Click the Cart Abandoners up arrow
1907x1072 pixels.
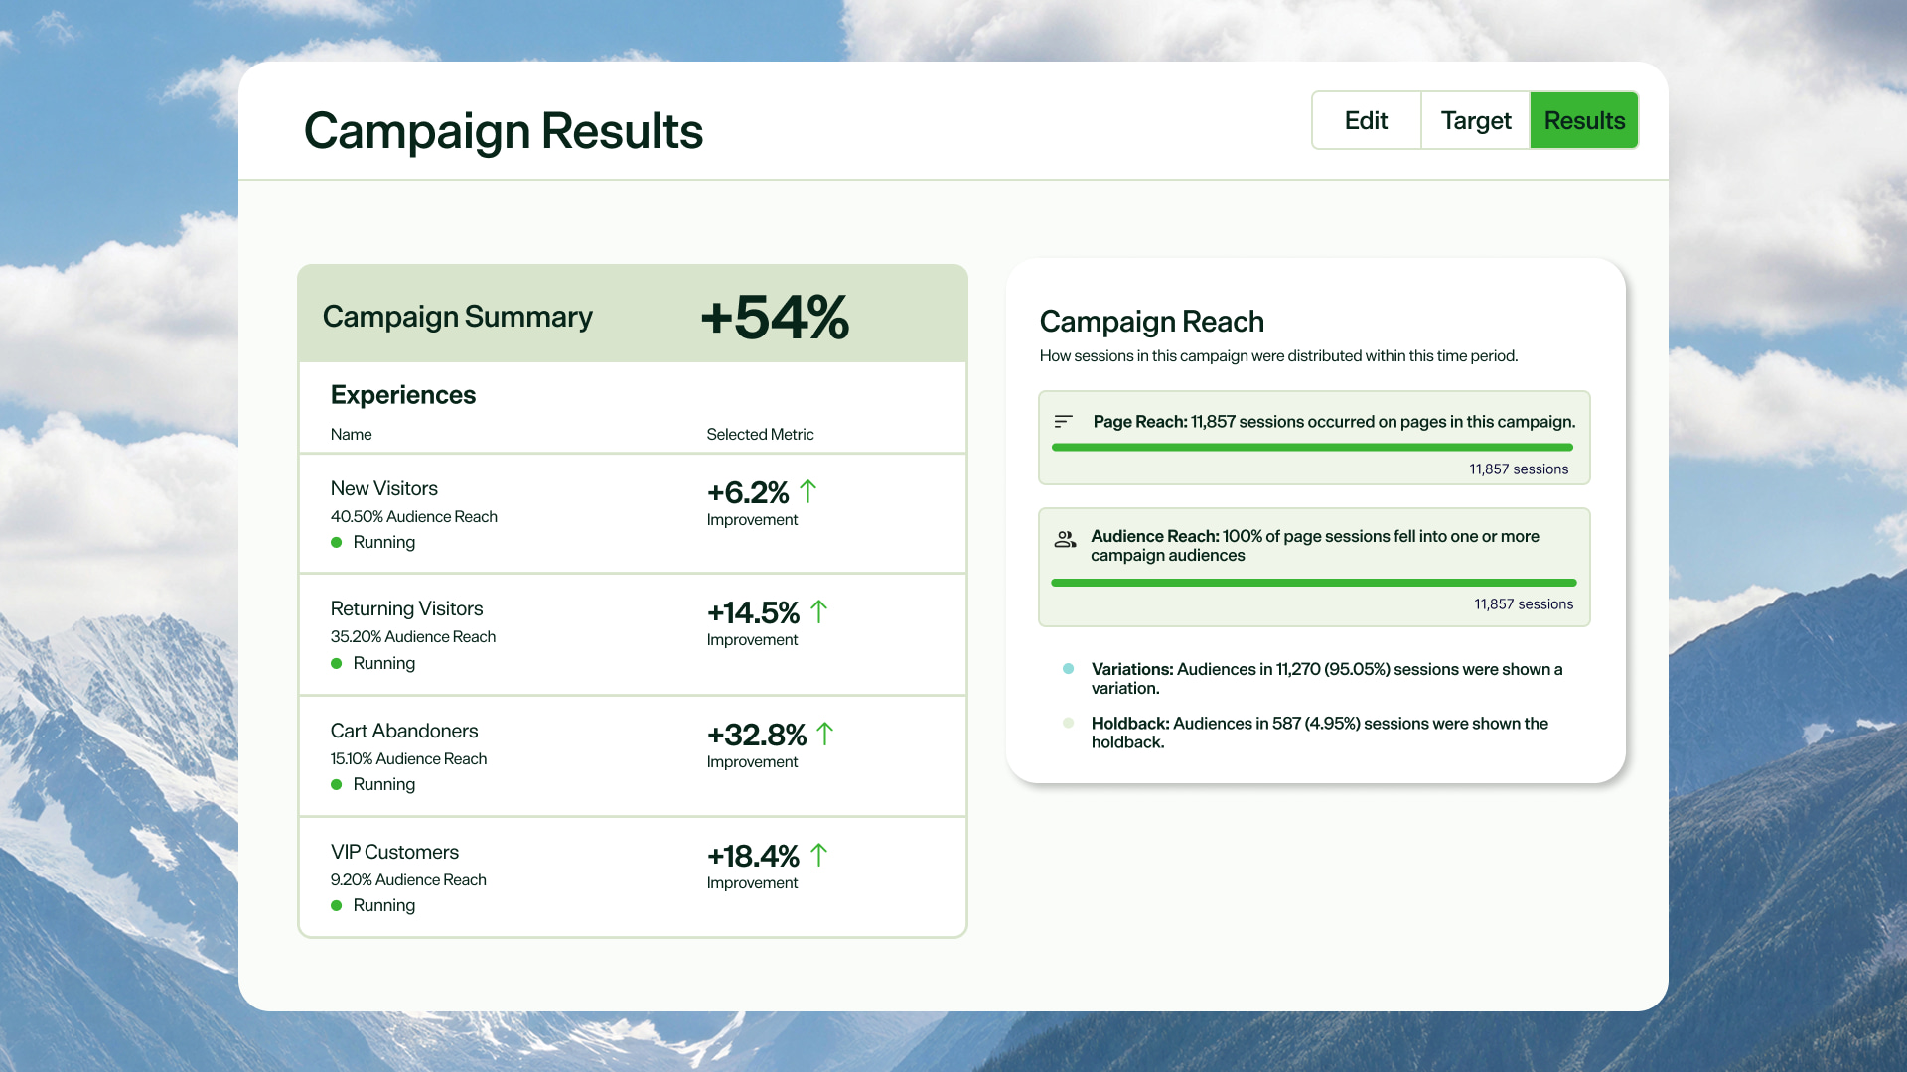point(824,734)
